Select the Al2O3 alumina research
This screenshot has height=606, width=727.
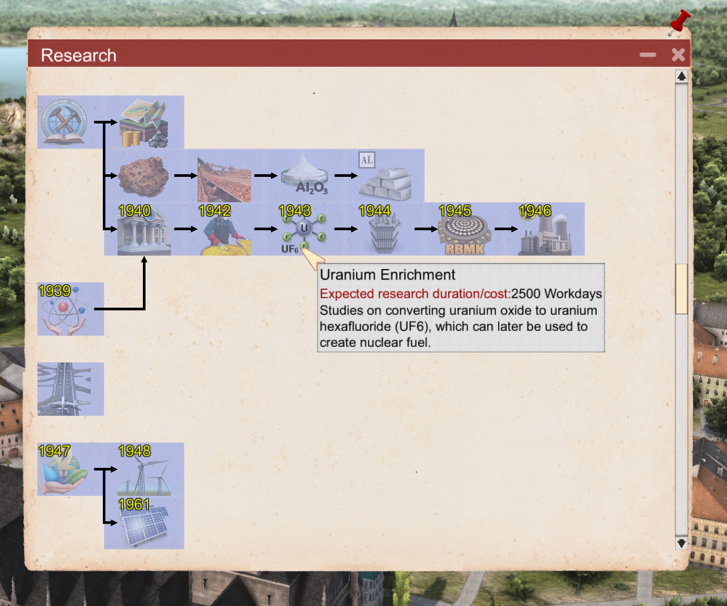304,176
